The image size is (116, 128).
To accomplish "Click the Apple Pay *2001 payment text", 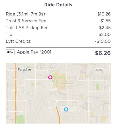I will (34, 52).
